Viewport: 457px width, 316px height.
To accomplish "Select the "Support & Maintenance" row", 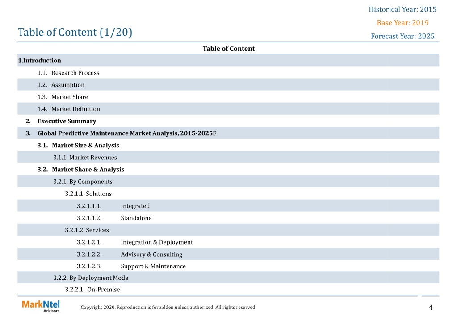I will (x=228, y=266).
